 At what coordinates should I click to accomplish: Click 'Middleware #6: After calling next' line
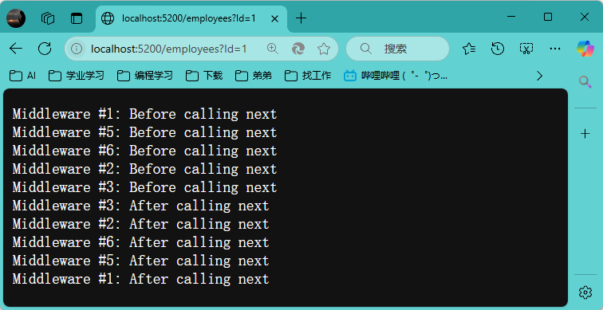[140, 243]
